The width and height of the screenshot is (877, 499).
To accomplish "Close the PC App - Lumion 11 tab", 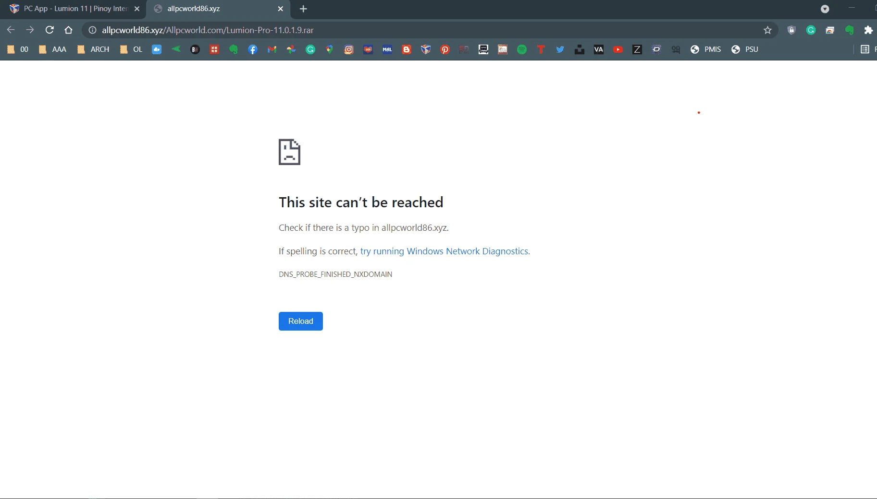I will pyautogui.click(x=137, y=9).
